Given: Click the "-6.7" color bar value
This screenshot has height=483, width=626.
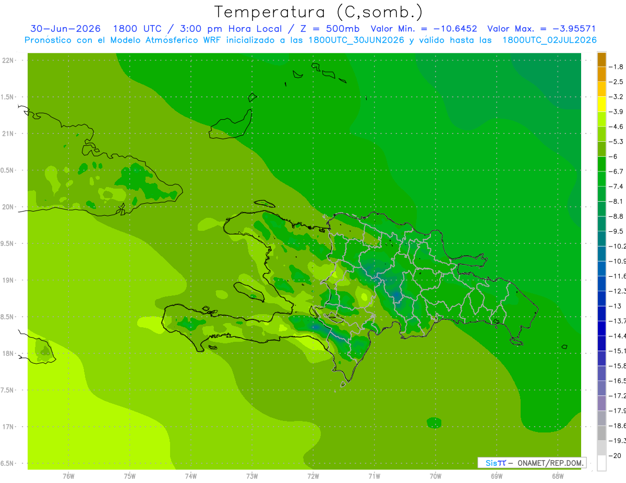Looking at the screenshot, I should click(x=616, y=171).
